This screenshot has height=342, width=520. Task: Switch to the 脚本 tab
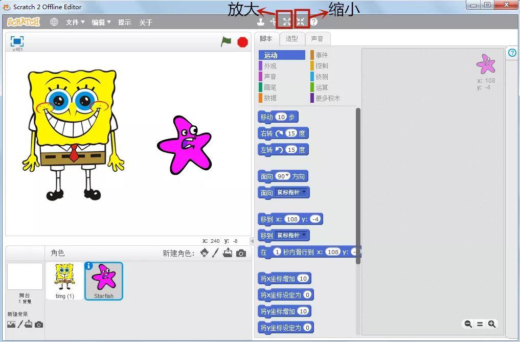(x=266, y=39)
